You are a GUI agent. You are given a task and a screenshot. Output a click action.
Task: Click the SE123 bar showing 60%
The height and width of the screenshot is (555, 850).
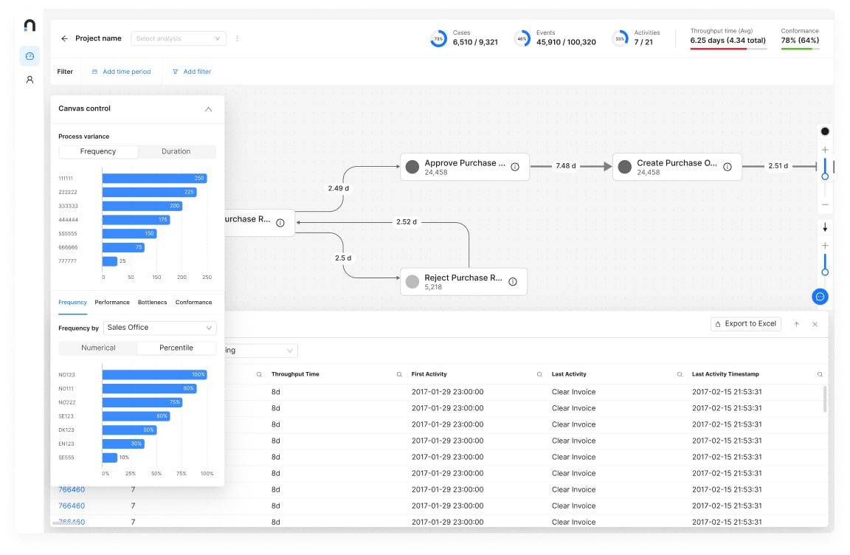136,416
